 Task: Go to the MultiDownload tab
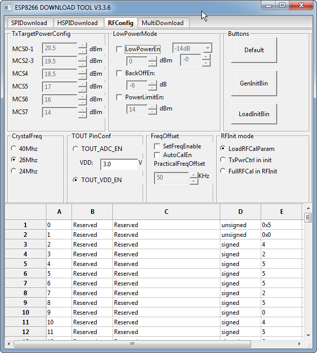[x=163, y=23]
